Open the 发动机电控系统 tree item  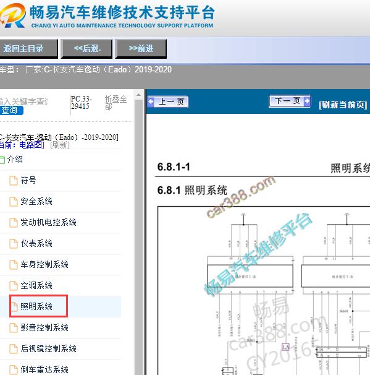[x=48, y=222]
